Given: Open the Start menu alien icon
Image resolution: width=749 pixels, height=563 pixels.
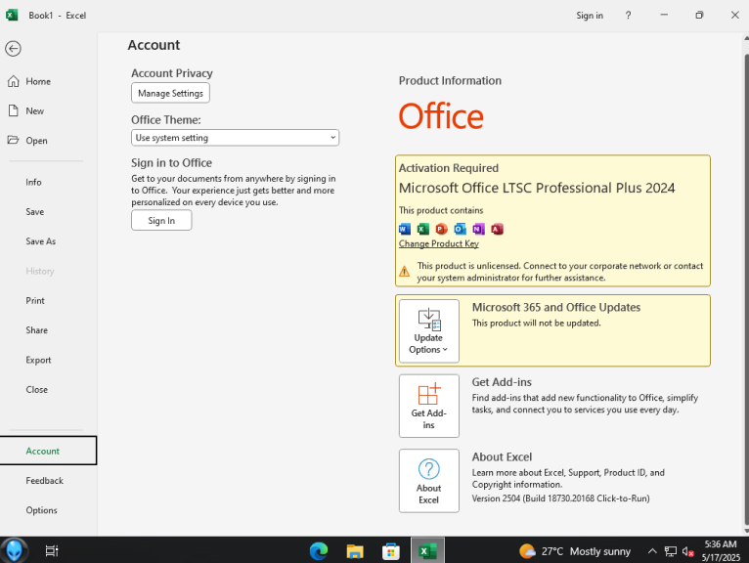Looking at the screenshot, I should (x=14, y=550).
